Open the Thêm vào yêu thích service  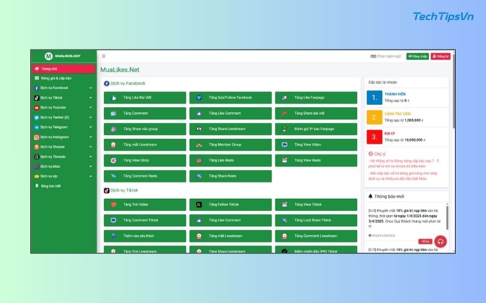(145, 236)
